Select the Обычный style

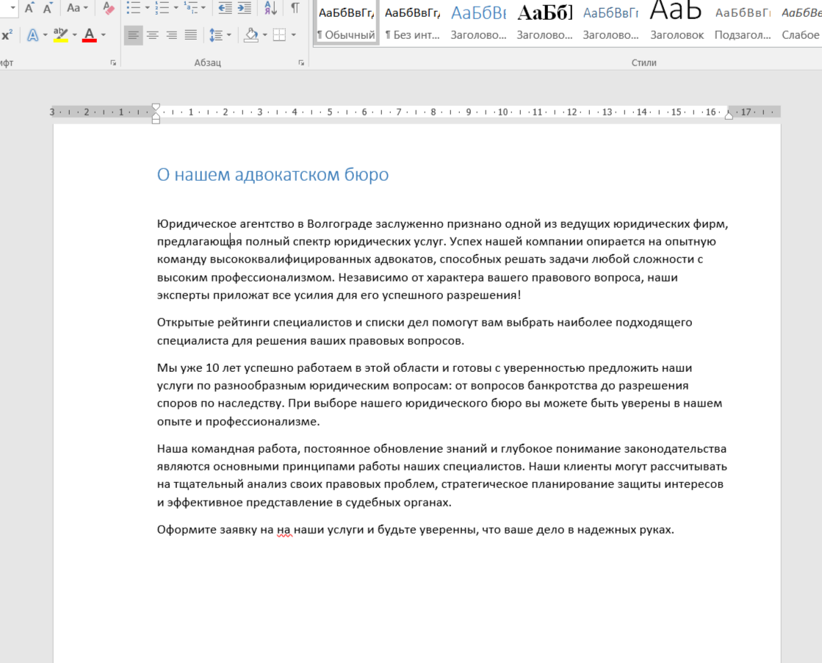pos(346,22)
